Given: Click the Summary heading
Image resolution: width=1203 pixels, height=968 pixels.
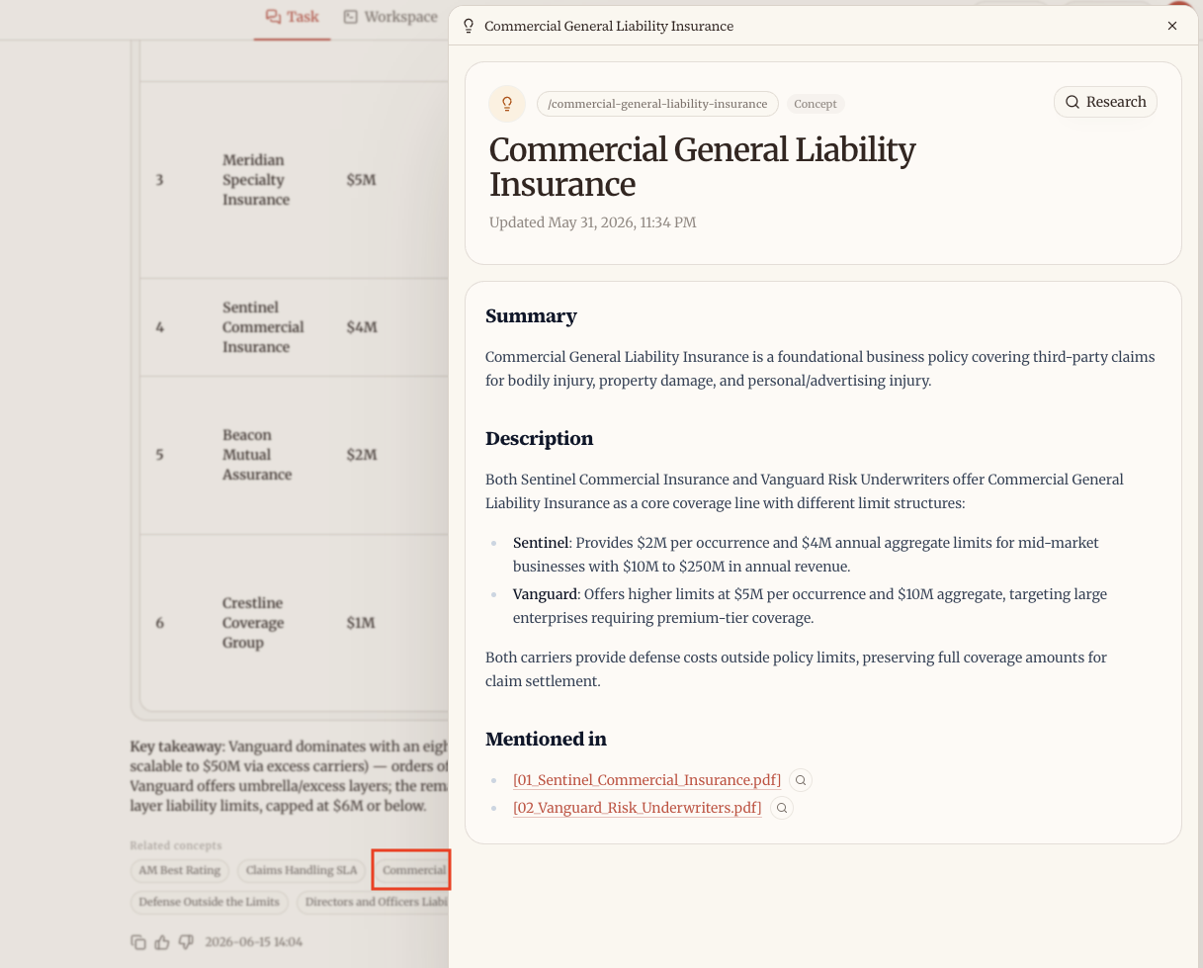Looking at the screenshot, I should [x=531, y=316].
